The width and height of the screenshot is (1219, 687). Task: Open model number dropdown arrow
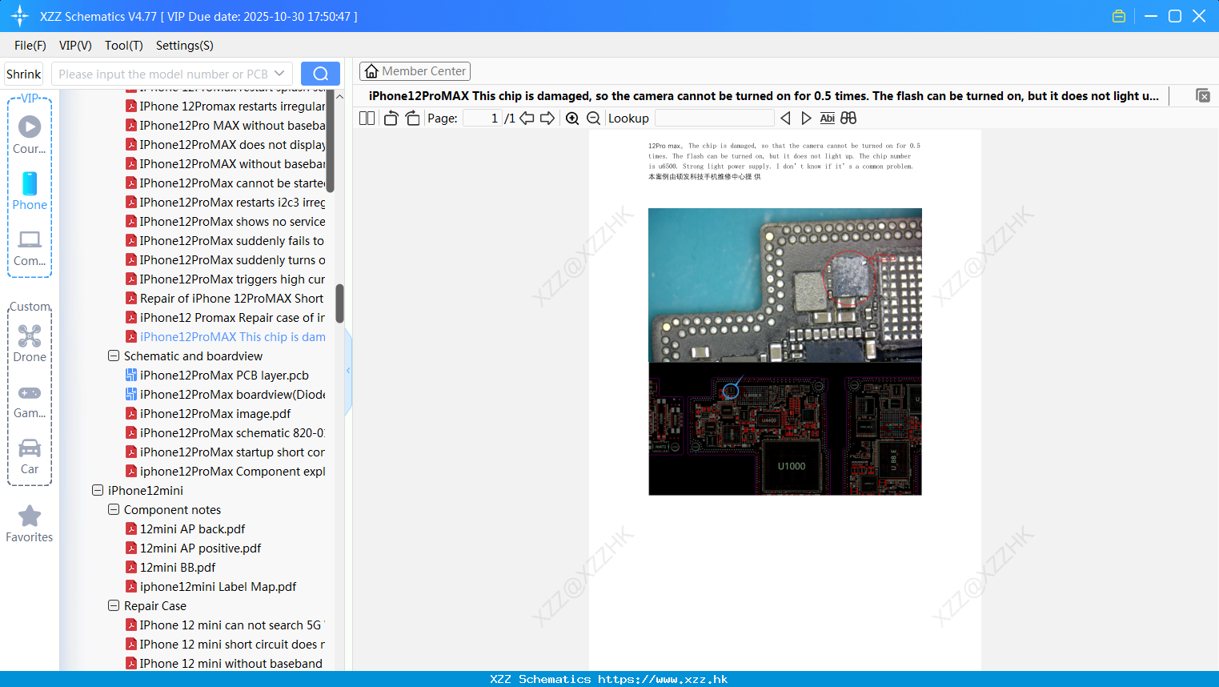(279, 74)
